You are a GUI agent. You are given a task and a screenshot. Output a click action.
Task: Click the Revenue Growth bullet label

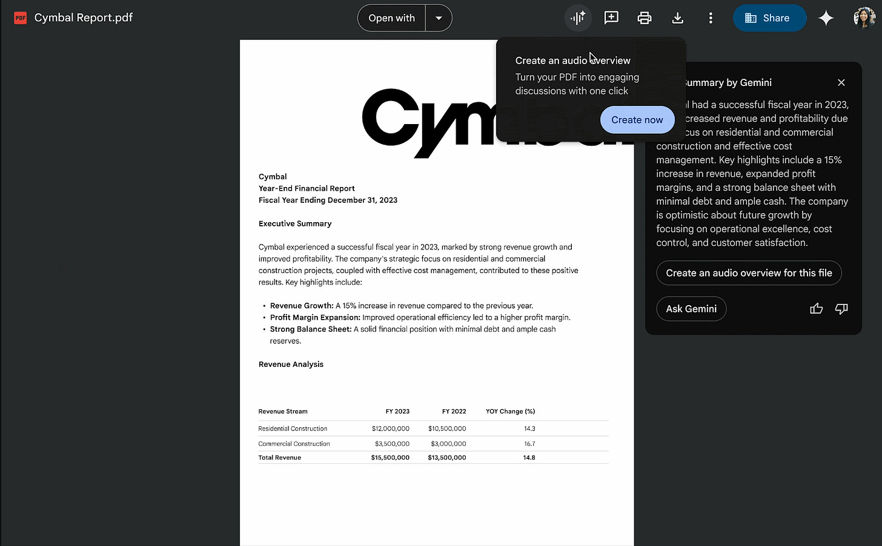click(302, 306)
